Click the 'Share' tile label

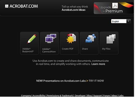85,49
